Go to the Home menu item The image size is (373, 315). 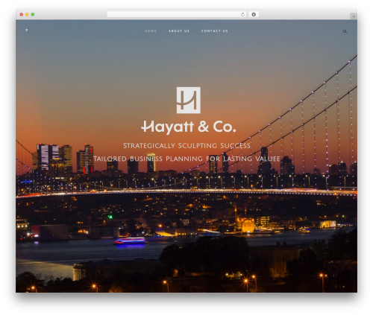pos(151,31)
